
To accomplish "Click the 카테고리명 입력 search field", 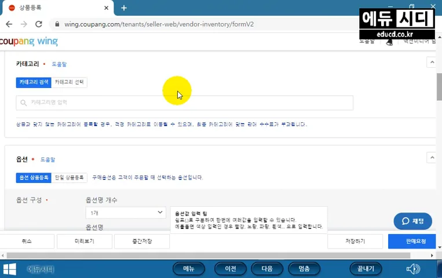I will click(x=185, y=103).
